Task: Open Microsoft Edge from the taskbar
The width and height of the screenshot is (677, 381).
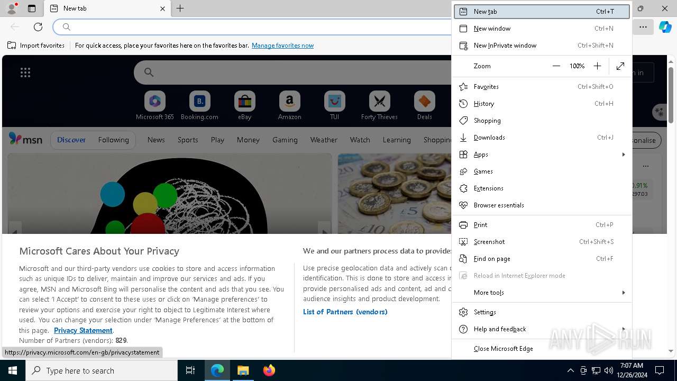Action: coord(217,370)
